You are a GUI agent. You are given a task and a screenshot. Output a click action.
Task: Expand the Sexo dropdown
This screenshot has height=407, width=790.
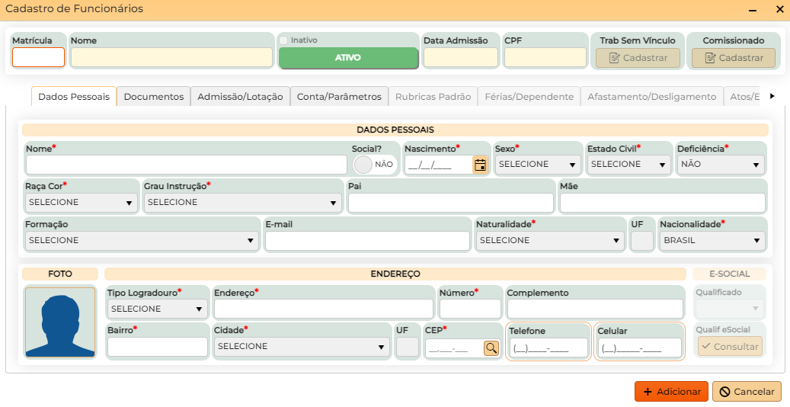click(x=537, y=165)
